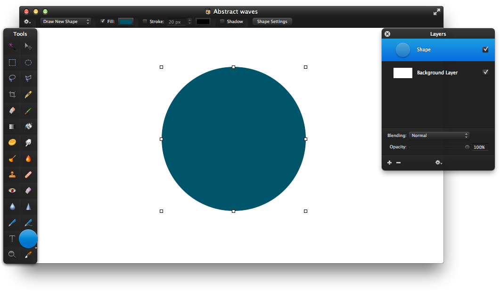Pick the Eraser tool
Viewport: 500px width, 291px height.
(x=11, y=110)
